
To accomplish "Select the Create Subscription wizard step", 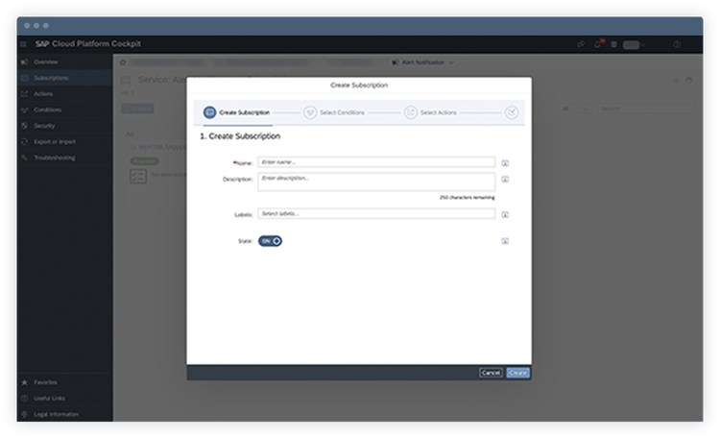I will (237, 112).
